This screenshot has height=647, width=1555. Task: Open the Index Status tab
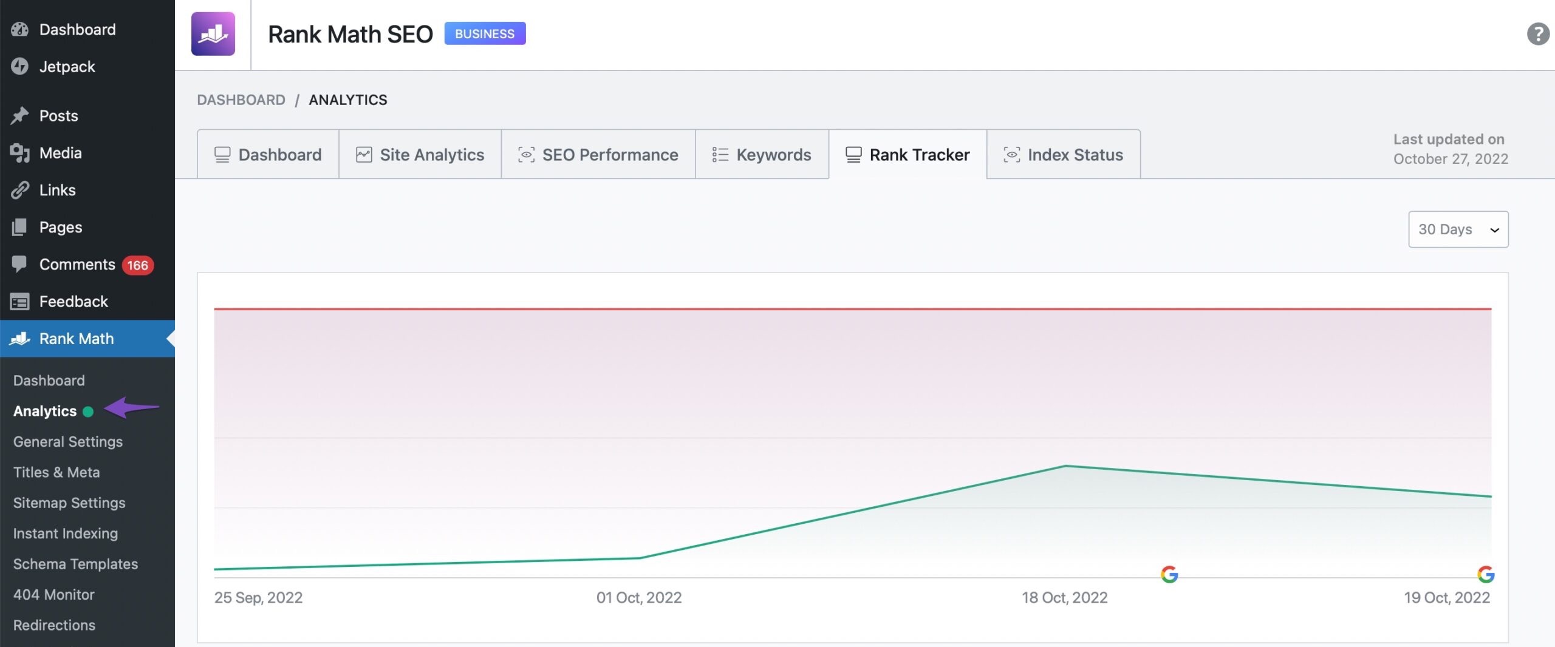point(1064,154)
